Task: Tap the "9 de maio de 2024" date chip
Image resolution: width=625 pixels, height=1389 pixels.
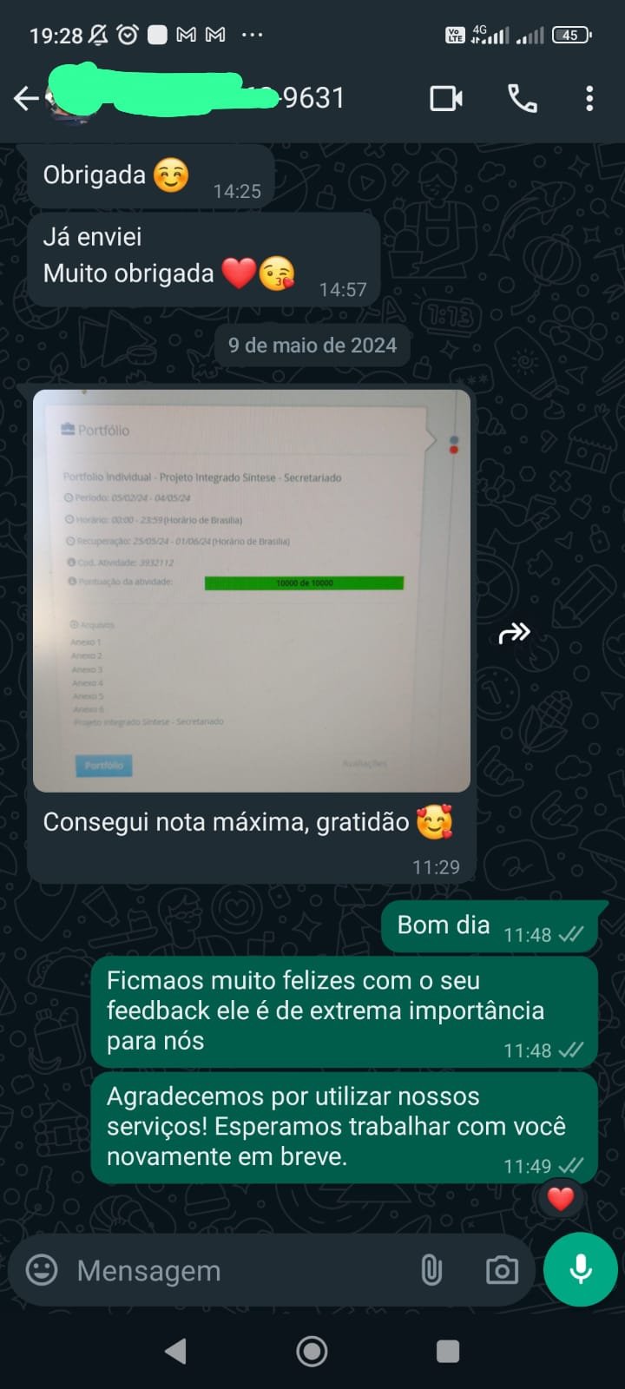Action: 312,346
